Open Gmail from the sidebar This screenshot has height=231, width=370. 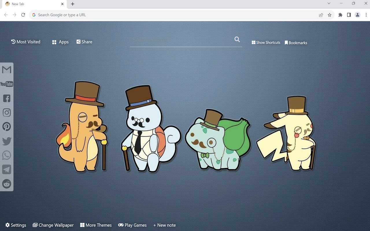coord(7,70)
